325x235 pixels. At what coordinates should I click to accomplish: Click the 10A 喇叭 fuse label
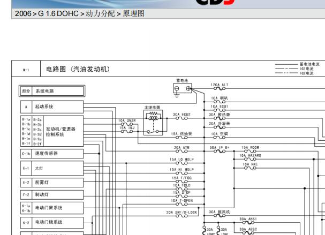tap(220, 98)
